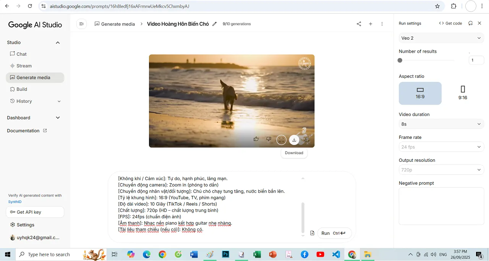Download the generated video
Image resolution: width=489 pixels, height=261 pixels.
(294, 140)
